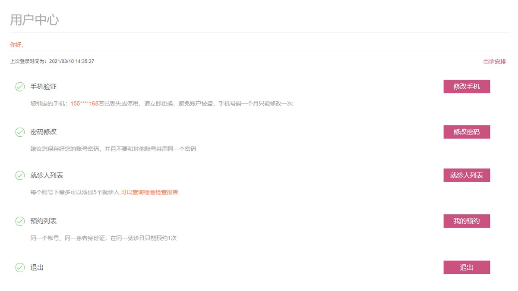Viewport: 518px width, 291px height.
Task: Click the green checkmark beside 手机验证
Action: click(20, 87)
